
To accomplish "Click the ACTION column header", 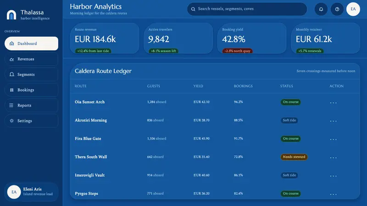I will click(x=336, y=86).
